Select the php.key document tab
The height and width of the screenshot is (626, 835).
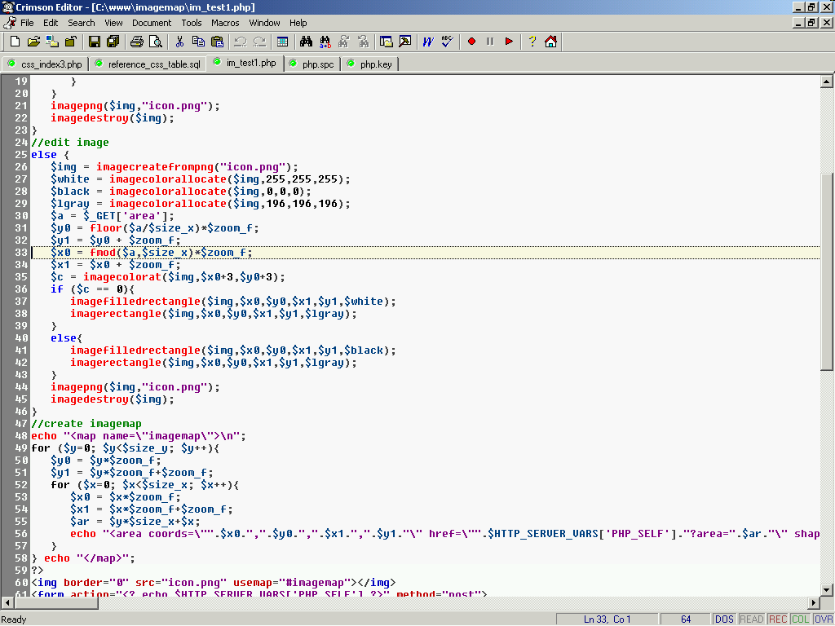click(369, 64)
